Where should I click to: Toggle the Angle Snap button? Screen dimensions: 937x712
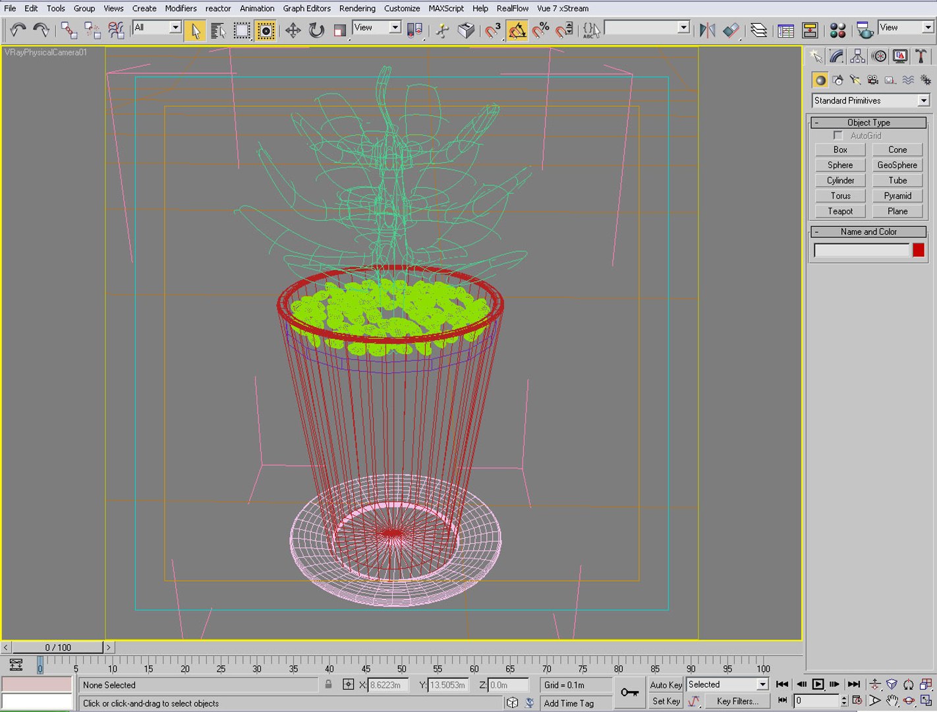[x=517, y=30]
